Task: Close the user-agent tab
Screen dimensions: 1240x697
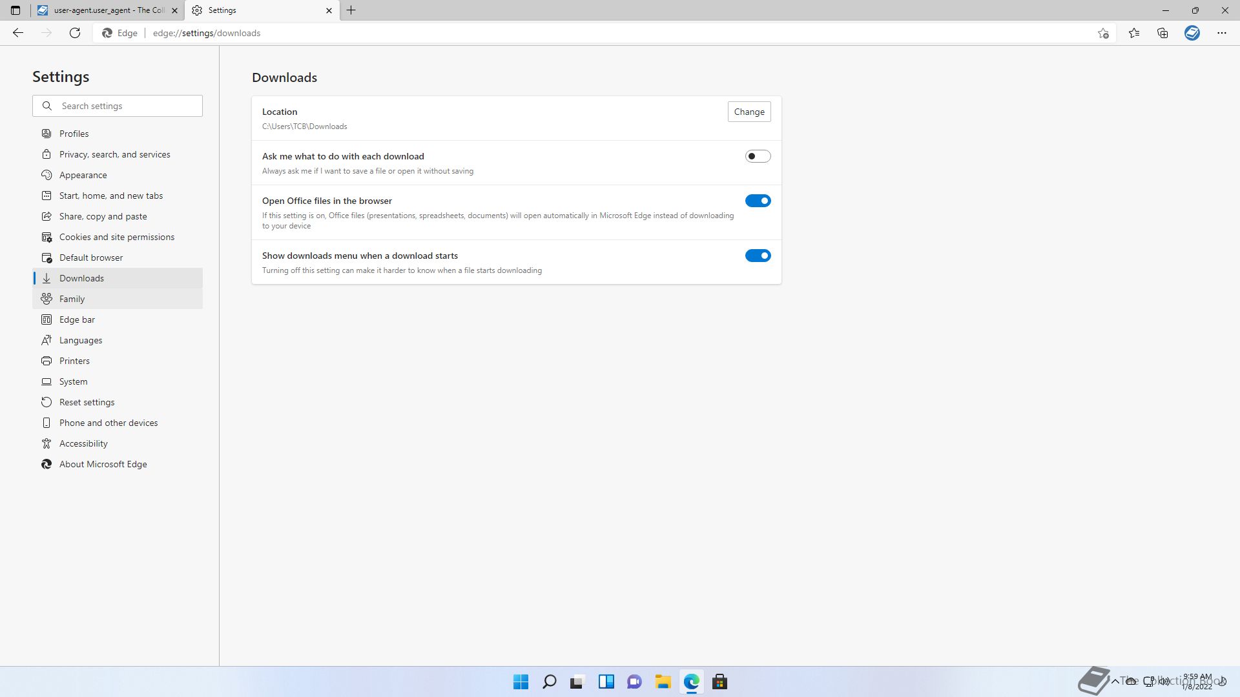Action: click(x=174, y=10)
